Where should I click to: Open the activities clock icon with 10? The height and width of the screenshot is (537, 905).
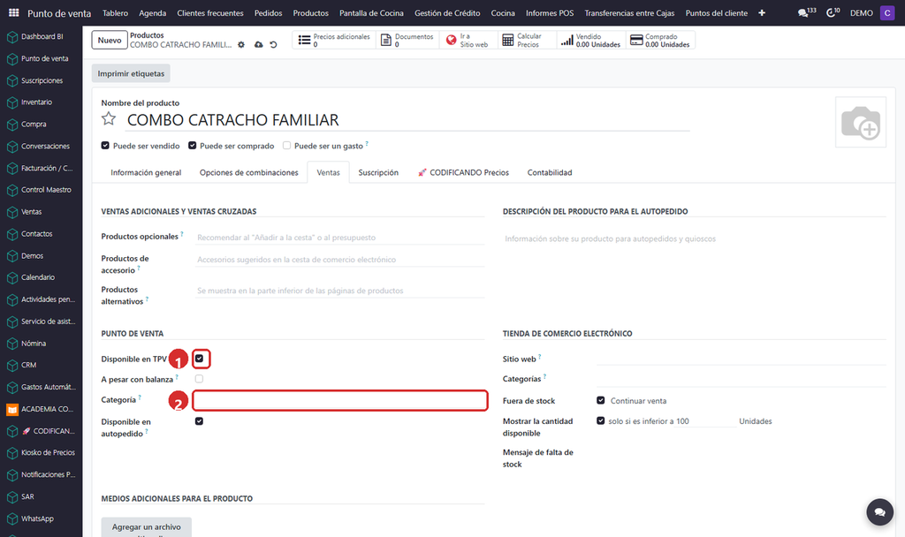coord(833,12)
